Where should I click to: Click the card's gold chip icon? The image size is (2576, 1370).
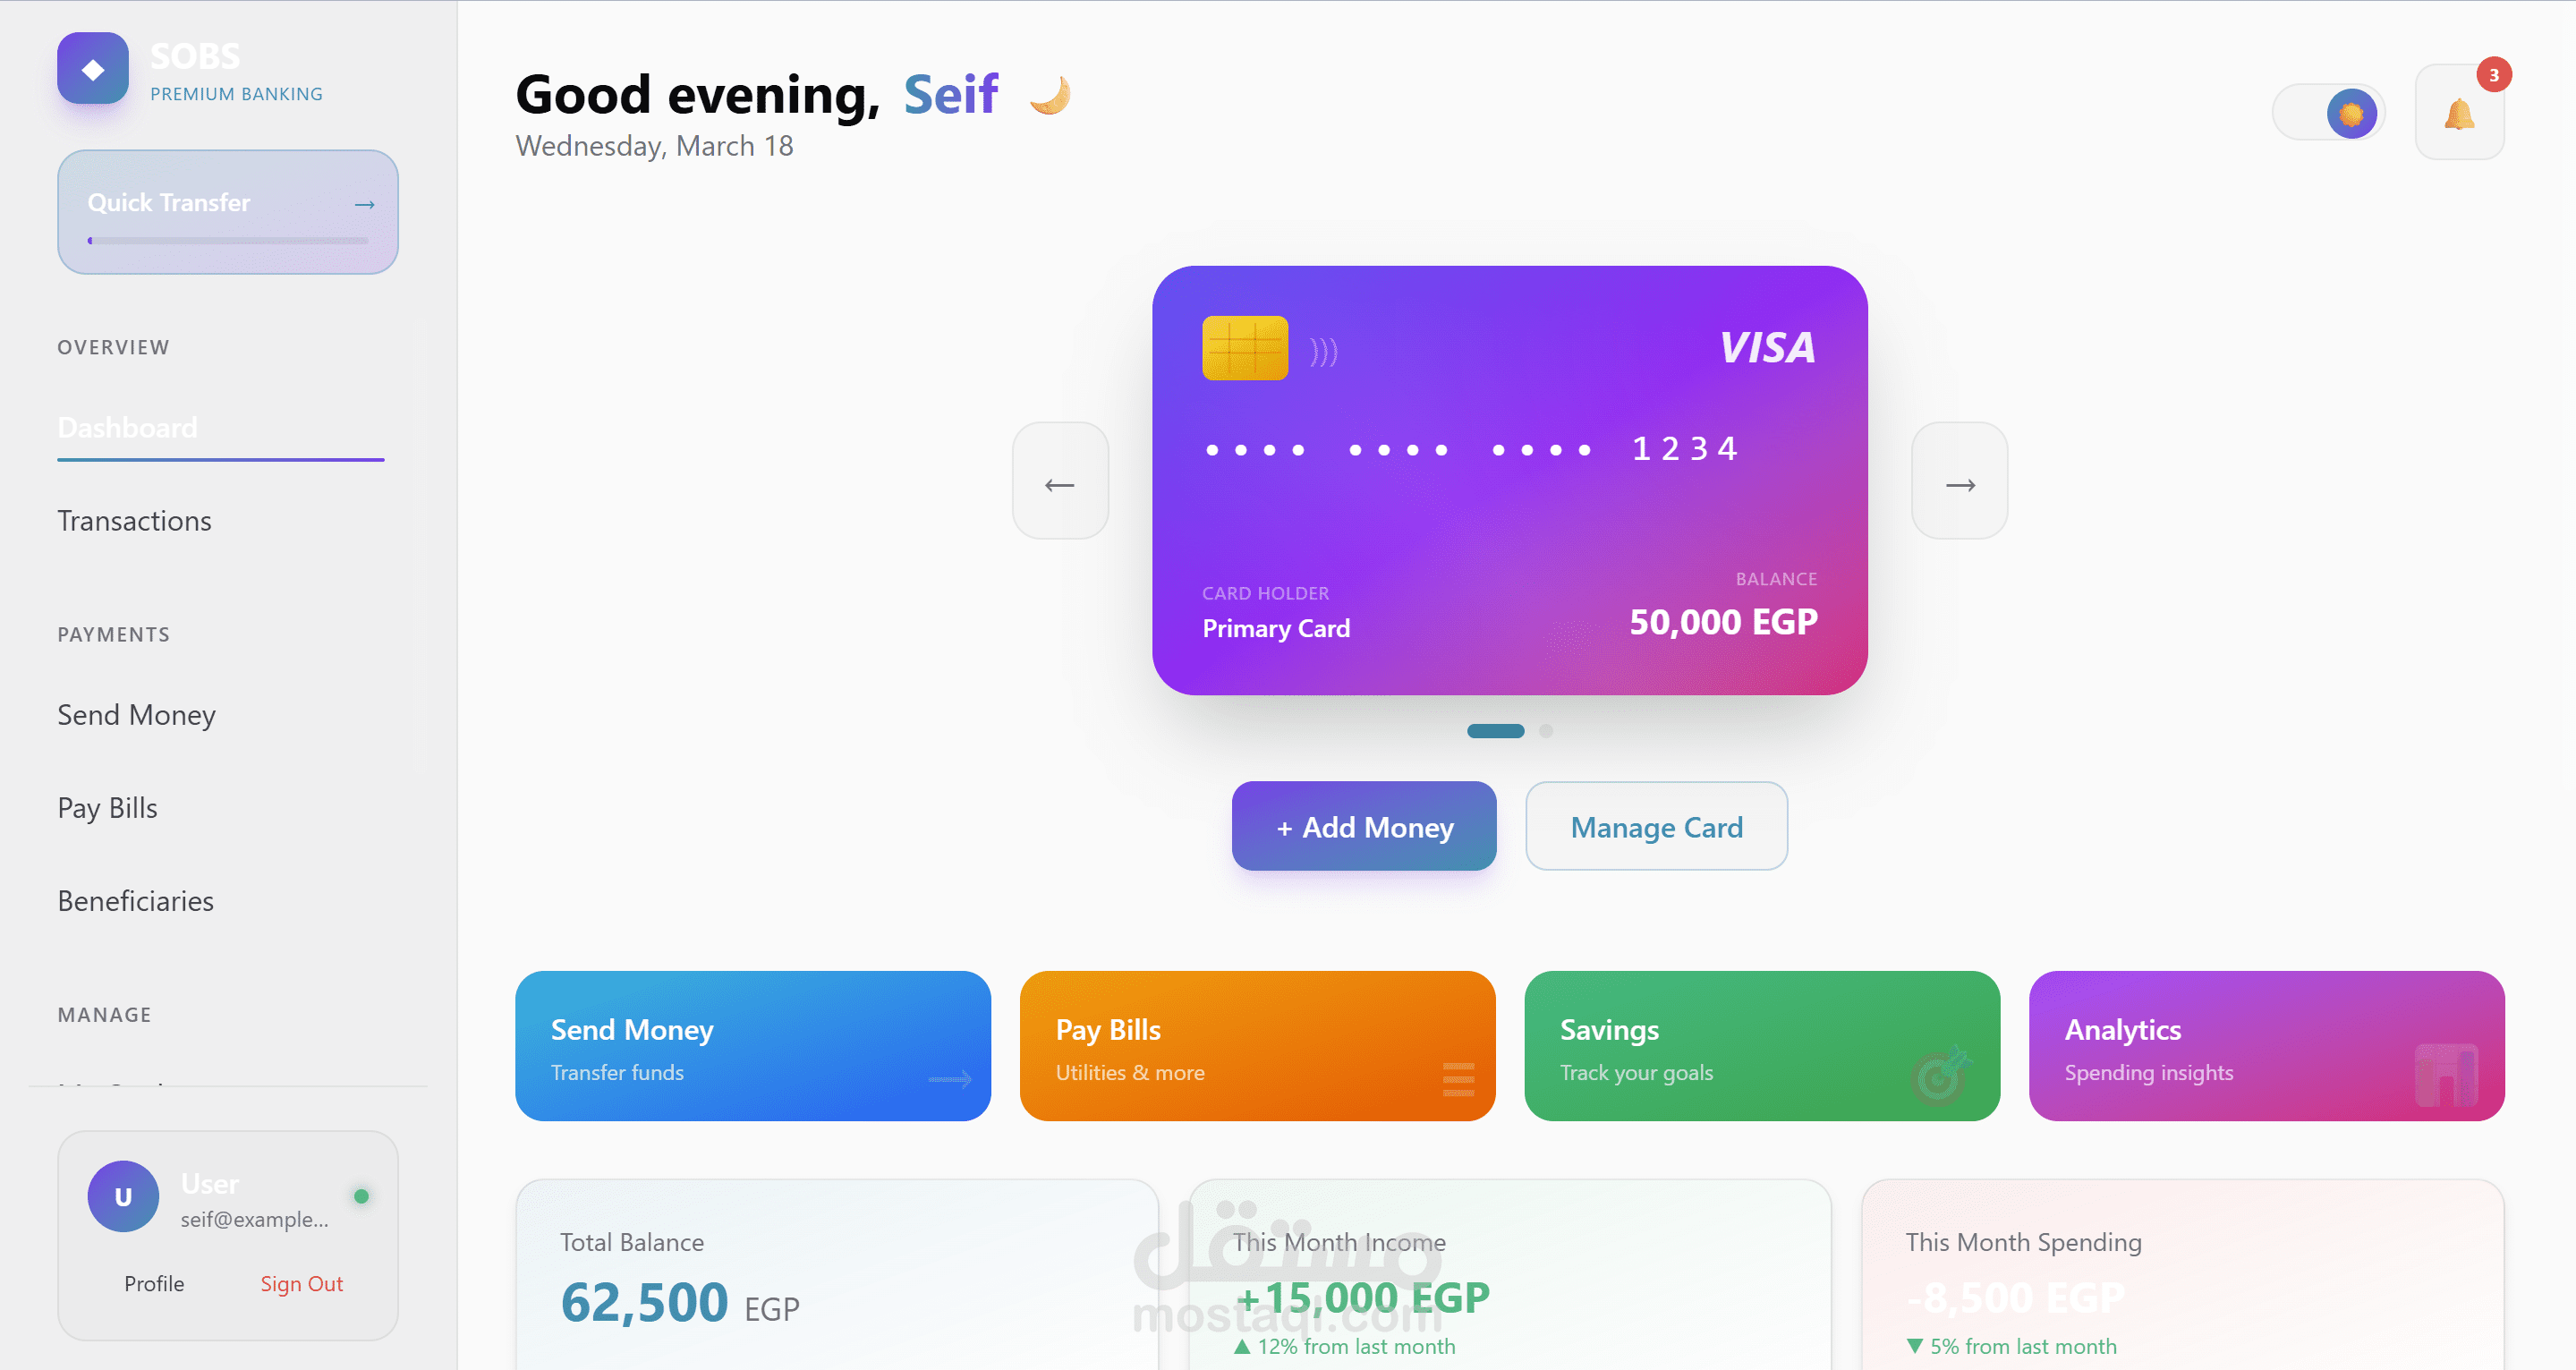pos(1244,348)
